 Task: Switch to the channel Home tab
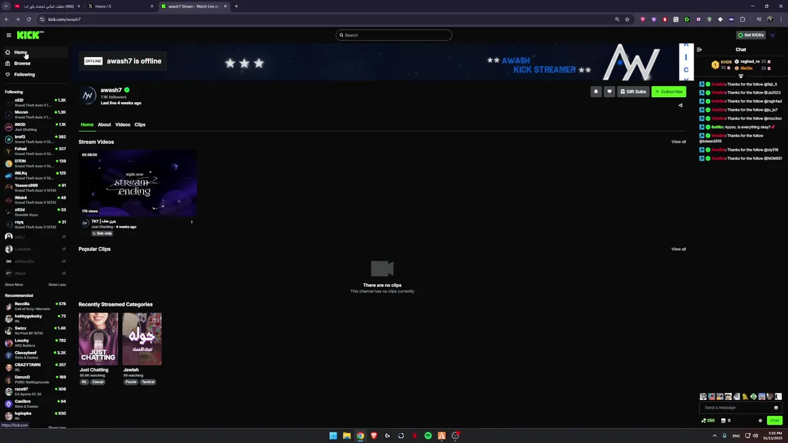87,125
